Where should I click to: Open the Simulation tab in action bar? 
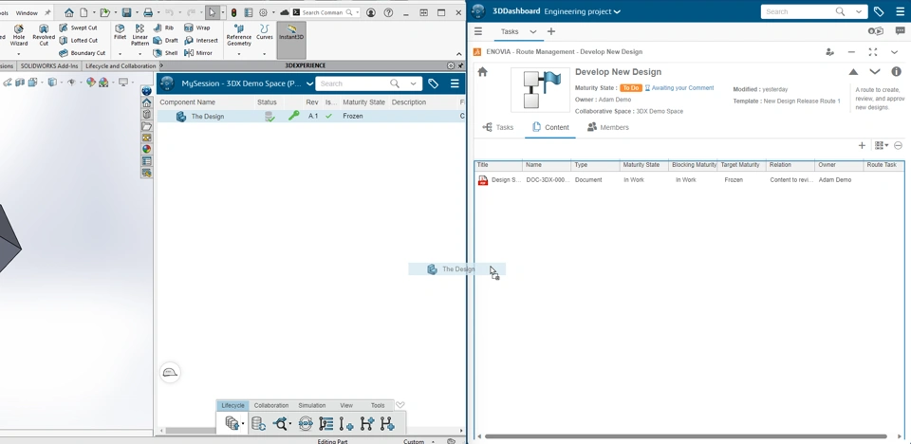pyautogui.click(x=312, y=406)
